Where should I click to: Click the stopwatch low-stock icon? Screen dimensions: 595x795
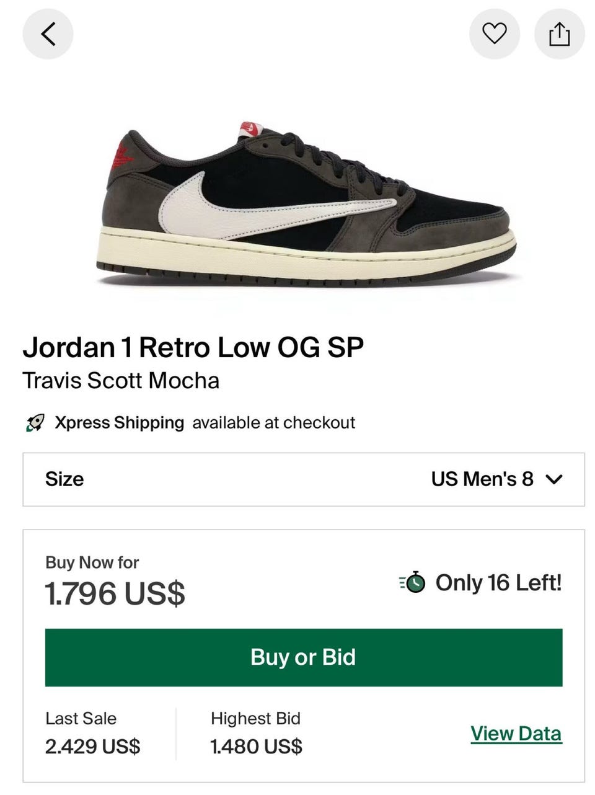click(x=413, y=583)
